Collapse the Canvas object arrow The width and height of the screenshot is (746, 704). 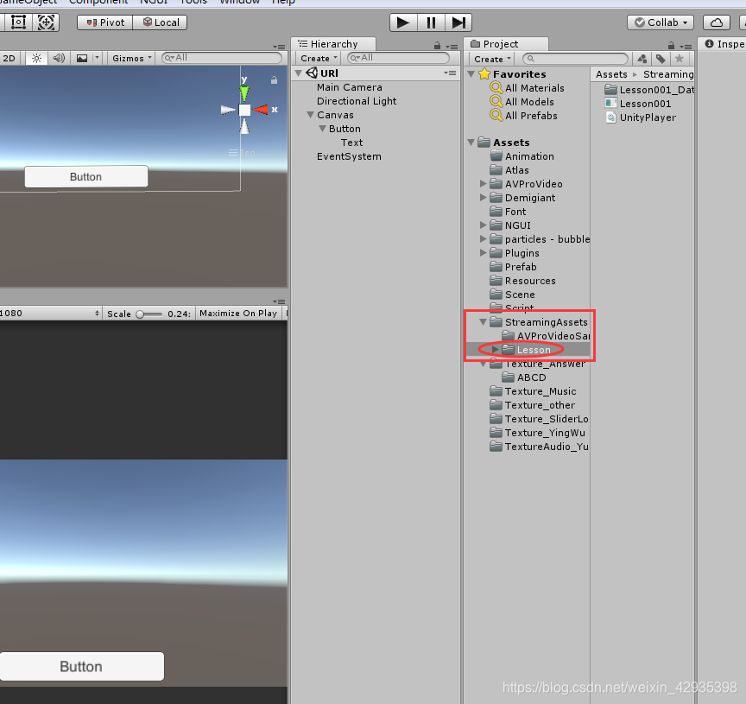[311, 115]
